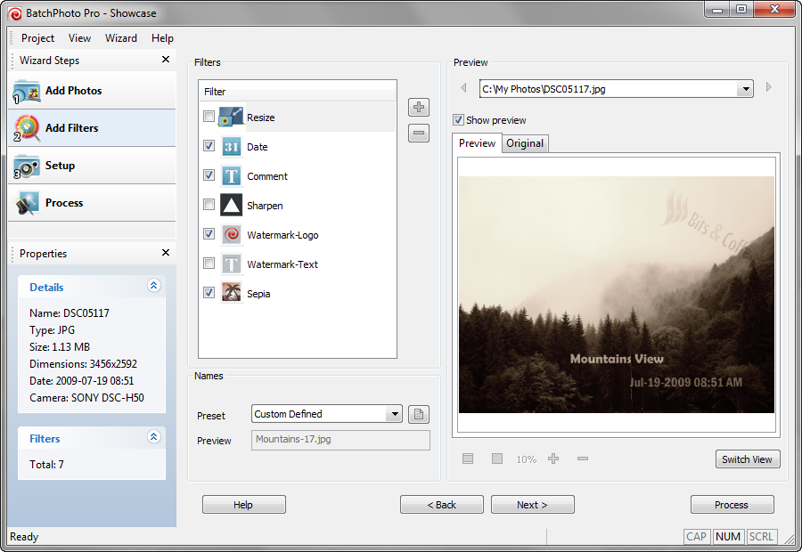Click the Filter column header

click(297, 92)
